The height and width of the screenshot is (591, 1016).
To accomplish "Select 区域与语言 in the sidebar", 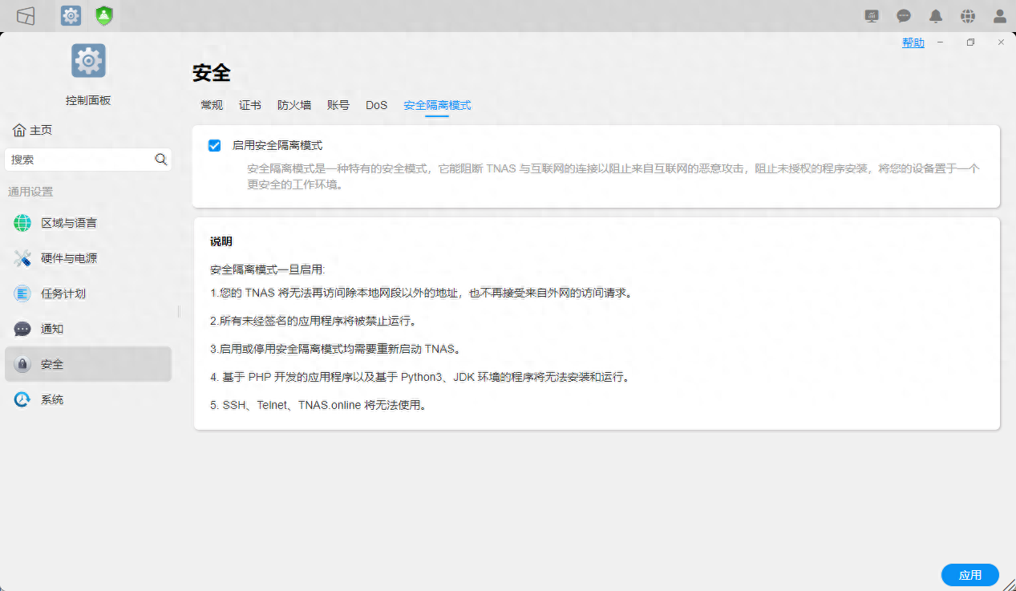I will click(63, 222).
